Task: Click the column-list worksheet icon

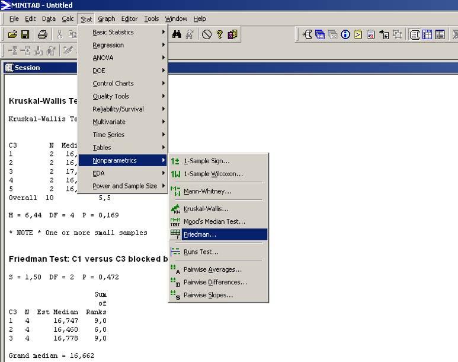Action: [440, 34]
